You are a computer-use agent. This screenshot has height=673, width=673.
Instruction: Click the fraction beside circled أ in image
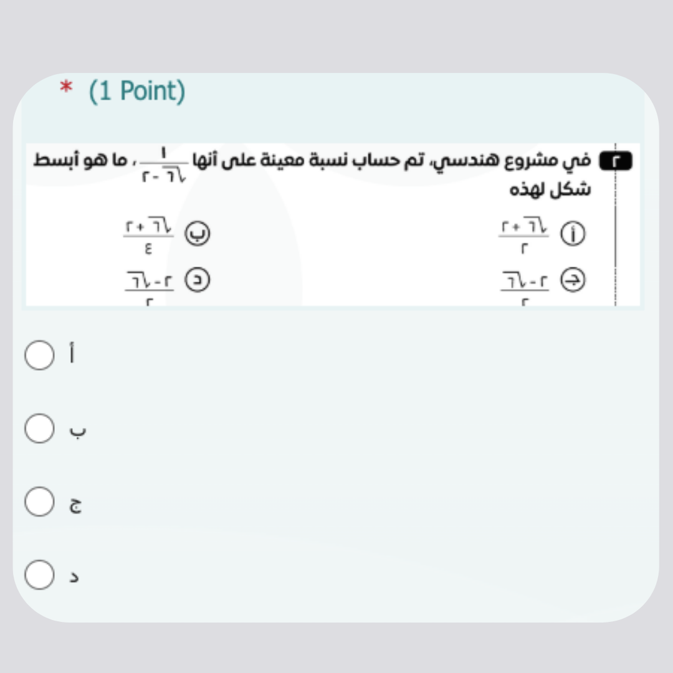[x=524, y=236]
